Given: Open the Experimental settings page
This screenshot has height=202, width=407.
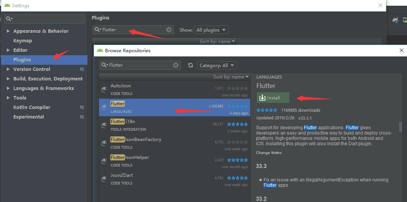Looking at the screenshot, I should [29, 117].
